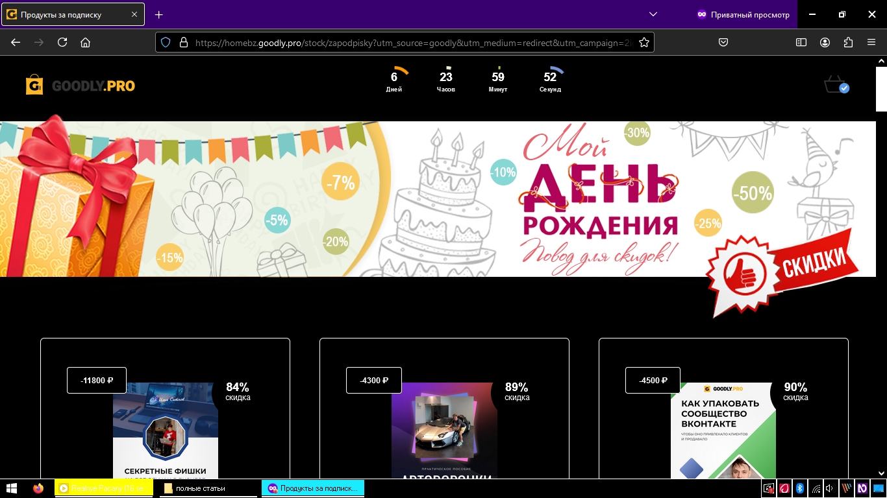Open the tracking protection shield icon
The image size is (887, 498).
(x=166, y=42)
